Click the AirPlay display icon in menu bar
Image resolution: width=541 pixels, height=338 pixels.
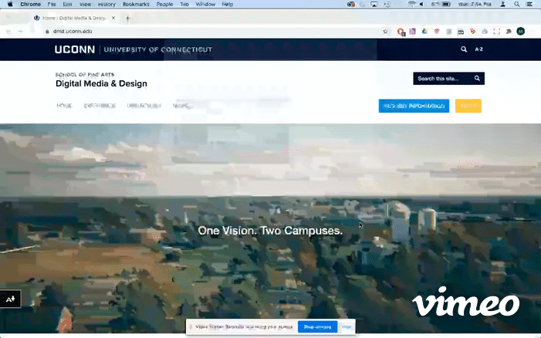tap(374, 4)
